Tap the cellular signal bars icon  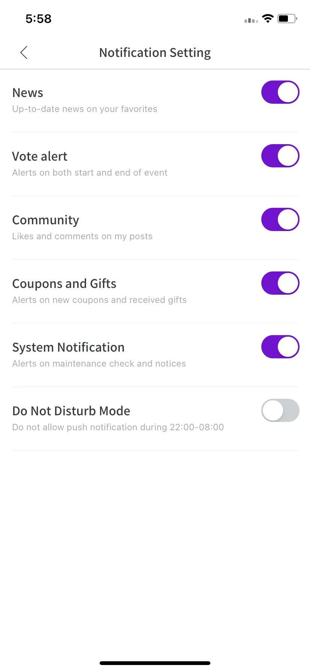(x=251, y=20)
